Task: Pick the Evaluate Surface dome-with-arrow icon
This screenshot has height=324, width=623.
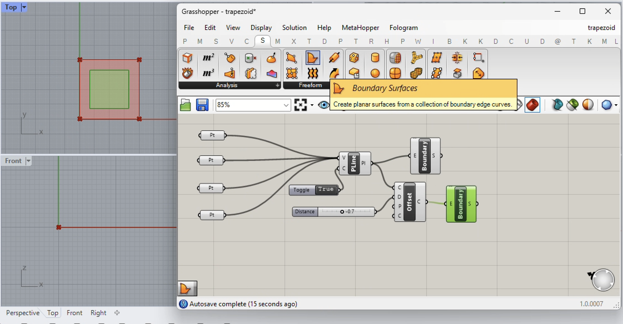Action: pos(271,58)
